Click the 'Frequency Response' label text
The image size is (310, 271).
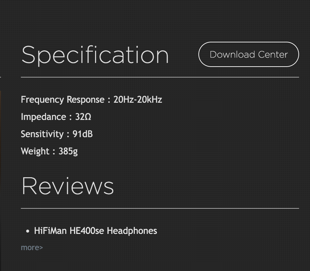pos(63,100)
